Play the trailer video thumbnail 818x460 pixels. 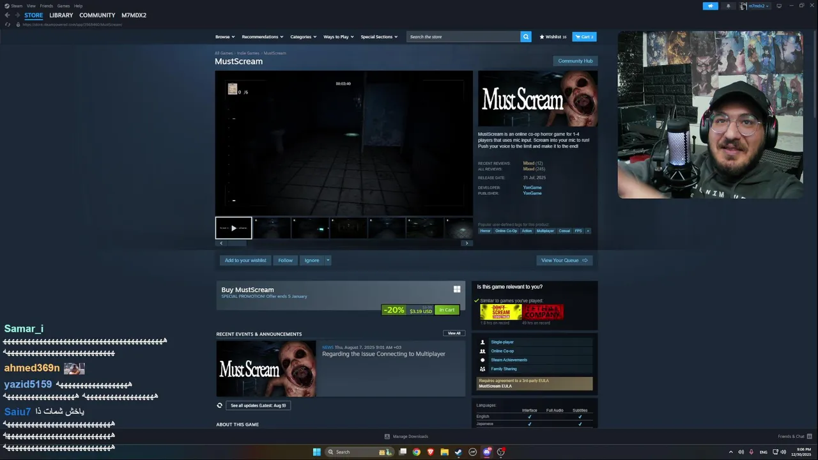pyautogui.click(x=233, y=228)
